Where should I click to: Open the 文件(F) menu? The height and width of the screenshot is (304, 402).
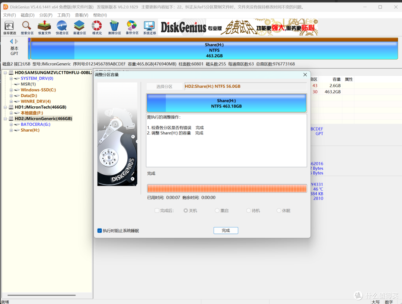pyautogui.click(x=9, y=15)
